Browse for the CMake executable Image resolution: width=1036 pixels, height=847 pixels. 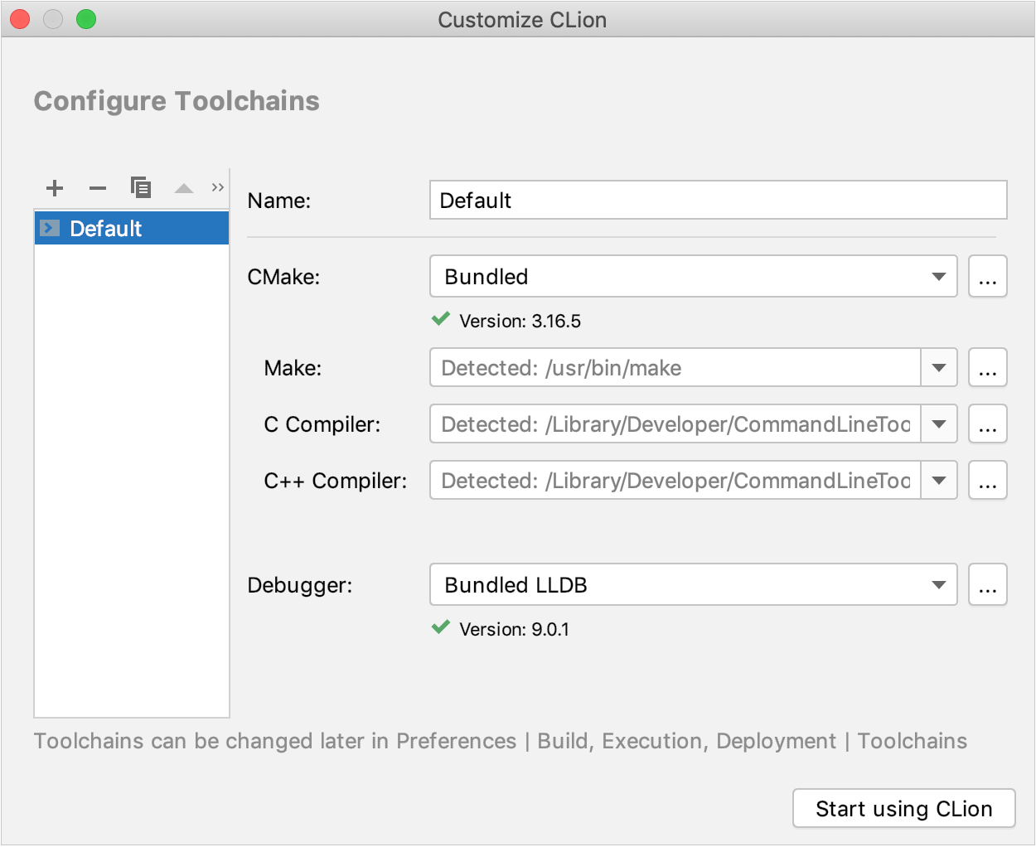tap(988, 276)
